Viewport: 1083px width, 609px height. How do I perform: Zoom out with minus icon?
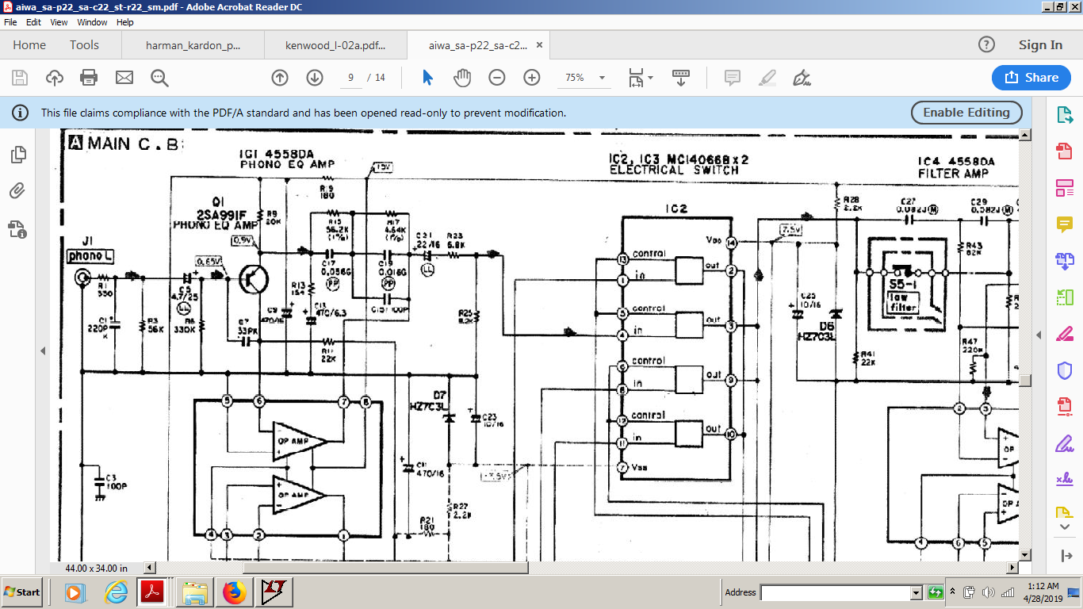tap(497, 78)
